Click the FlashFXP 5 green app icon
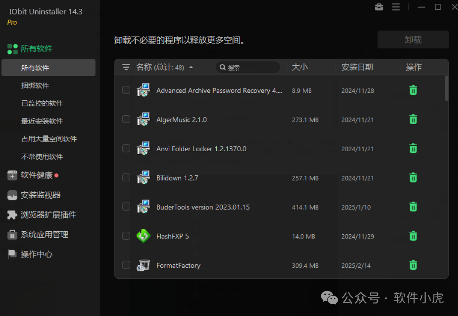 pyautogui.click(x=143, y=236)
